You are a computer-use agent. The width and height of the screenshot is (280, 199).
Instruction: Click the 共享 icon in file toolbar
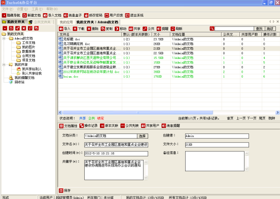131,29
